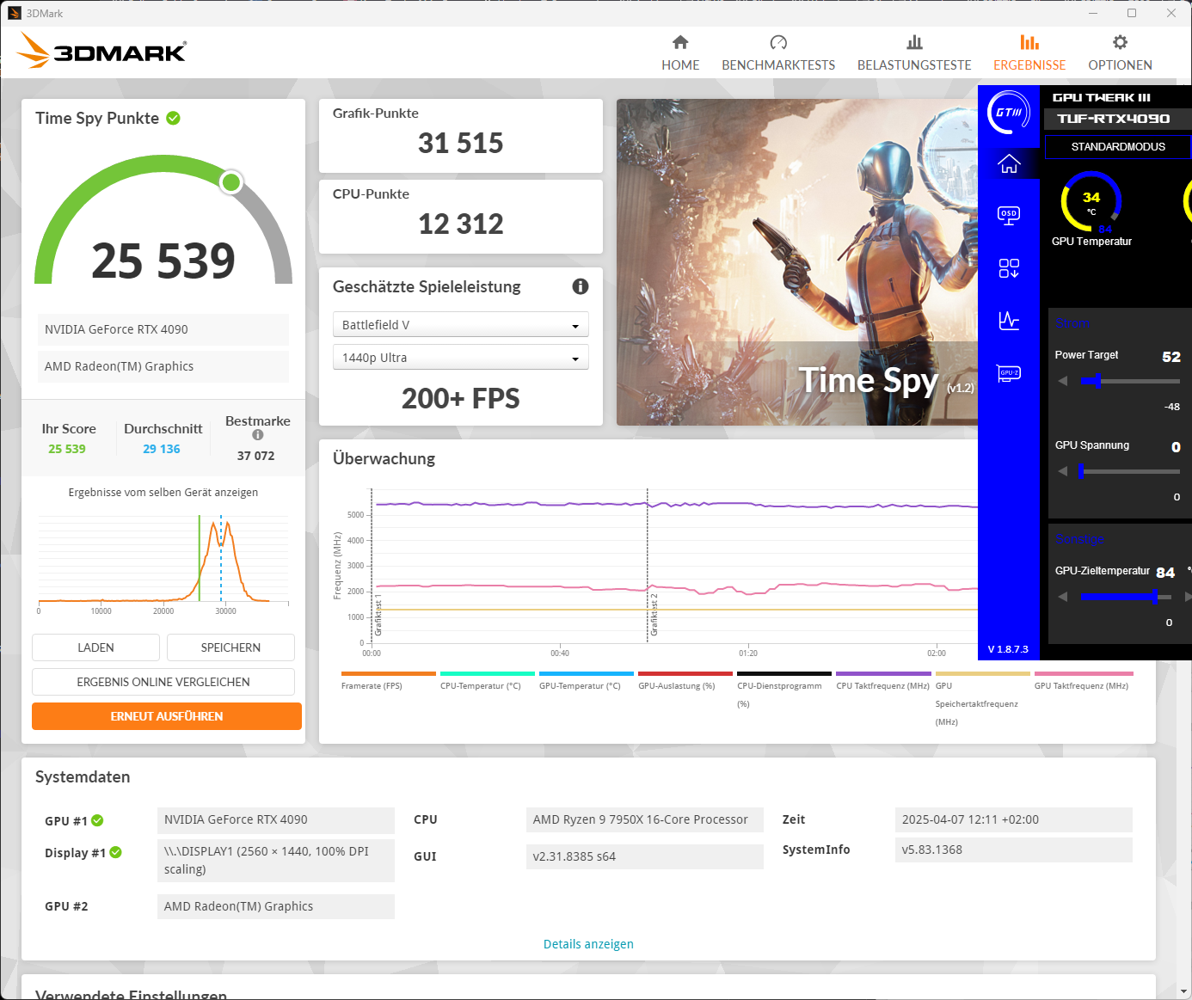Select the ERGEBNISSE tab
This screenshot has height=1000, width=1192.
click(x=1029, y=53)
